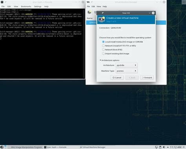Click the Back button in New VM

132,77
